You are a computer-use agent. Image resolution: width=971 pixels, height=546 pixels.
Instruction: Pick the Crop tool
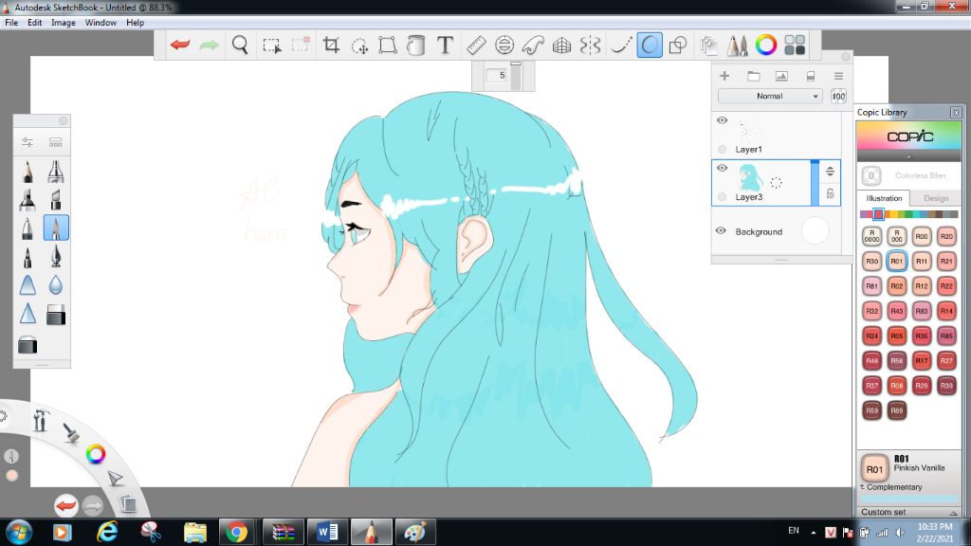pos(331,45)
